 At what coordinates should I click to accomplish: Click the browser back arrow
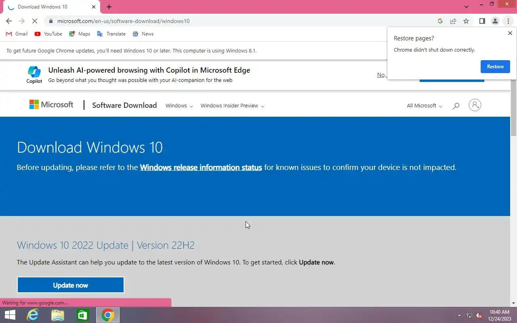tap(9, 21)
